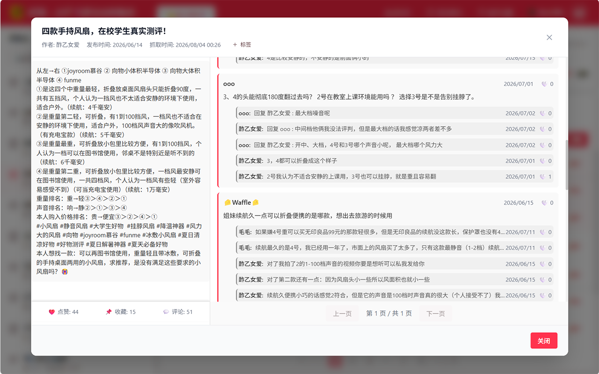Click crawl time 2026/08/04 00:26
This screenshot has width=599, height=374.
click(198, 45)
